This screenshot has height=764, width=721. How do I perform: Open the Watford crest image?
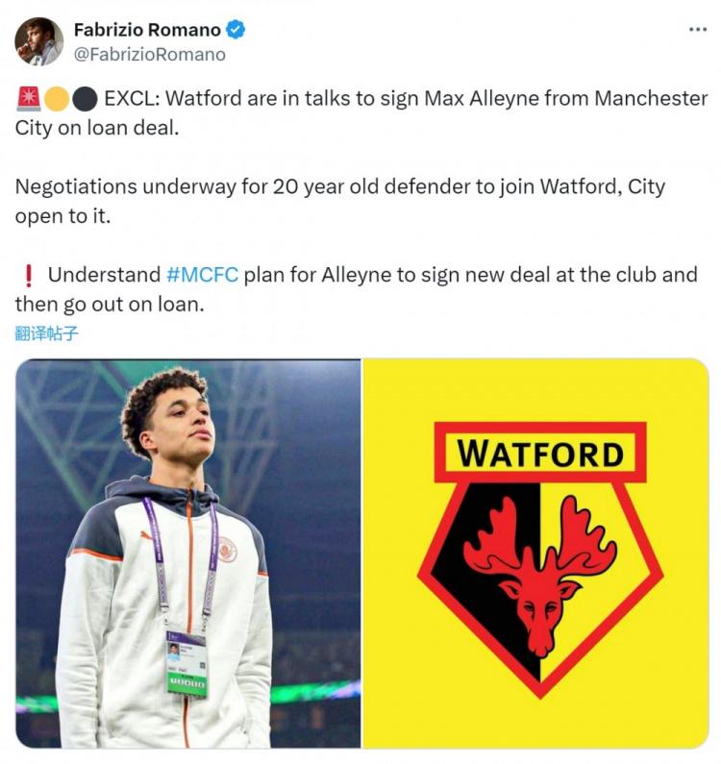coord(535,554)
